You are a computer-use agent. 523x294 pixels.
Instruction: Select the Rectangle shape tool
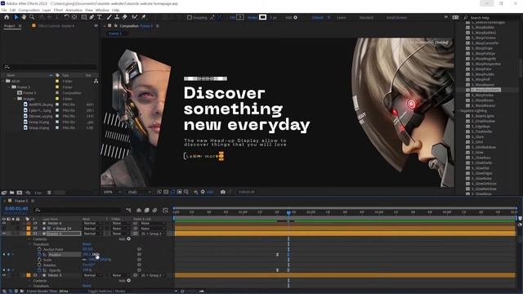[83, 17]
